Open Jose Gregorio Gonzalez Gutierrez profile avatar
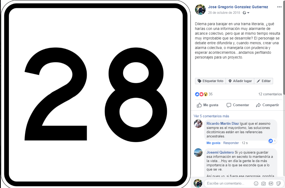The image size is (285, 188). click(200, 10)
